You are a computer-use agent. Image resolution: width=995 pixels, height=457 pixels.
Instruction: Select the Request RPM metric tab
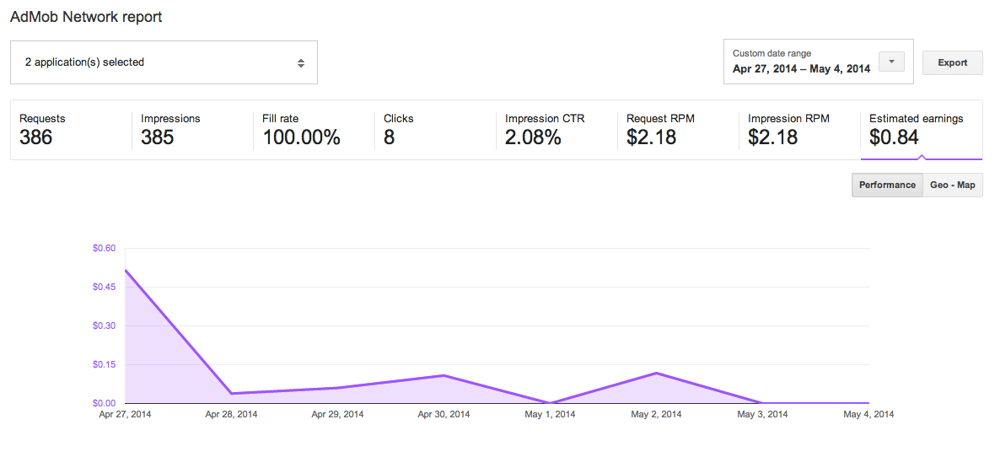[678, 130]
